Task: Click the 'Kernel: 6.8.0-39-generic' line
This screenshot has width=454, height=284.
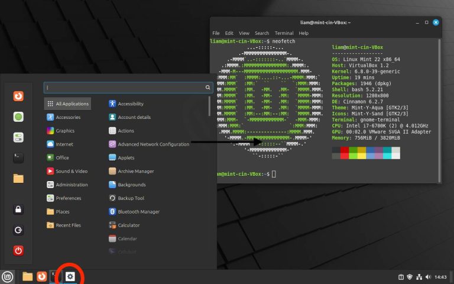Action: [x=366, y=71]
